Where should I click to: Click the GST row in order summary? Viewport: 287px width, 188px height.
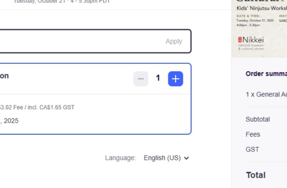pyautogui.click(x=252, y=149)
